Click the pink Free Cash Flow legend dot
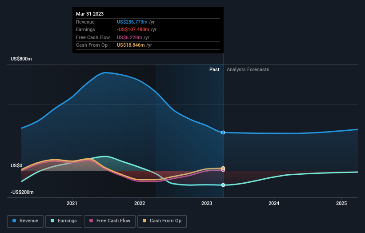Screen dimensions: 365x233 pos(91,221)
